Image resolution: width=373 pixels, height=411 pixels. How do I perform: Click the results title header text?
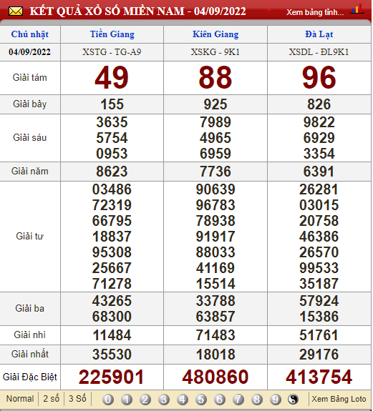(137, 11)
